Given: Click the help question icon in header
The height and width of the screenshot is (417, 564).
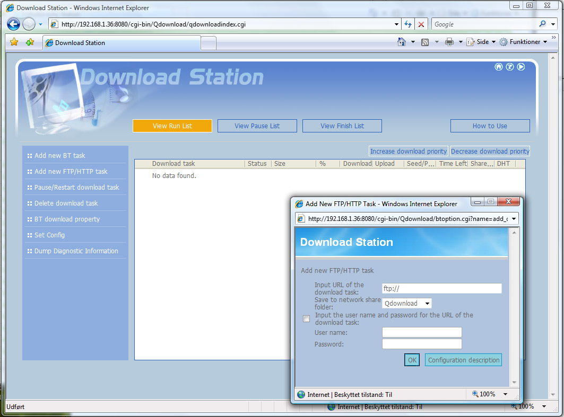Looking at the screenshot, I should [509, 67].
